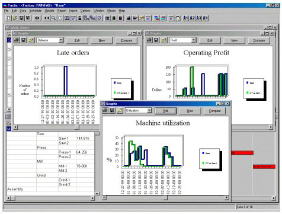
Task: Click Edit in the Late orders window
Action: point(77,40)
